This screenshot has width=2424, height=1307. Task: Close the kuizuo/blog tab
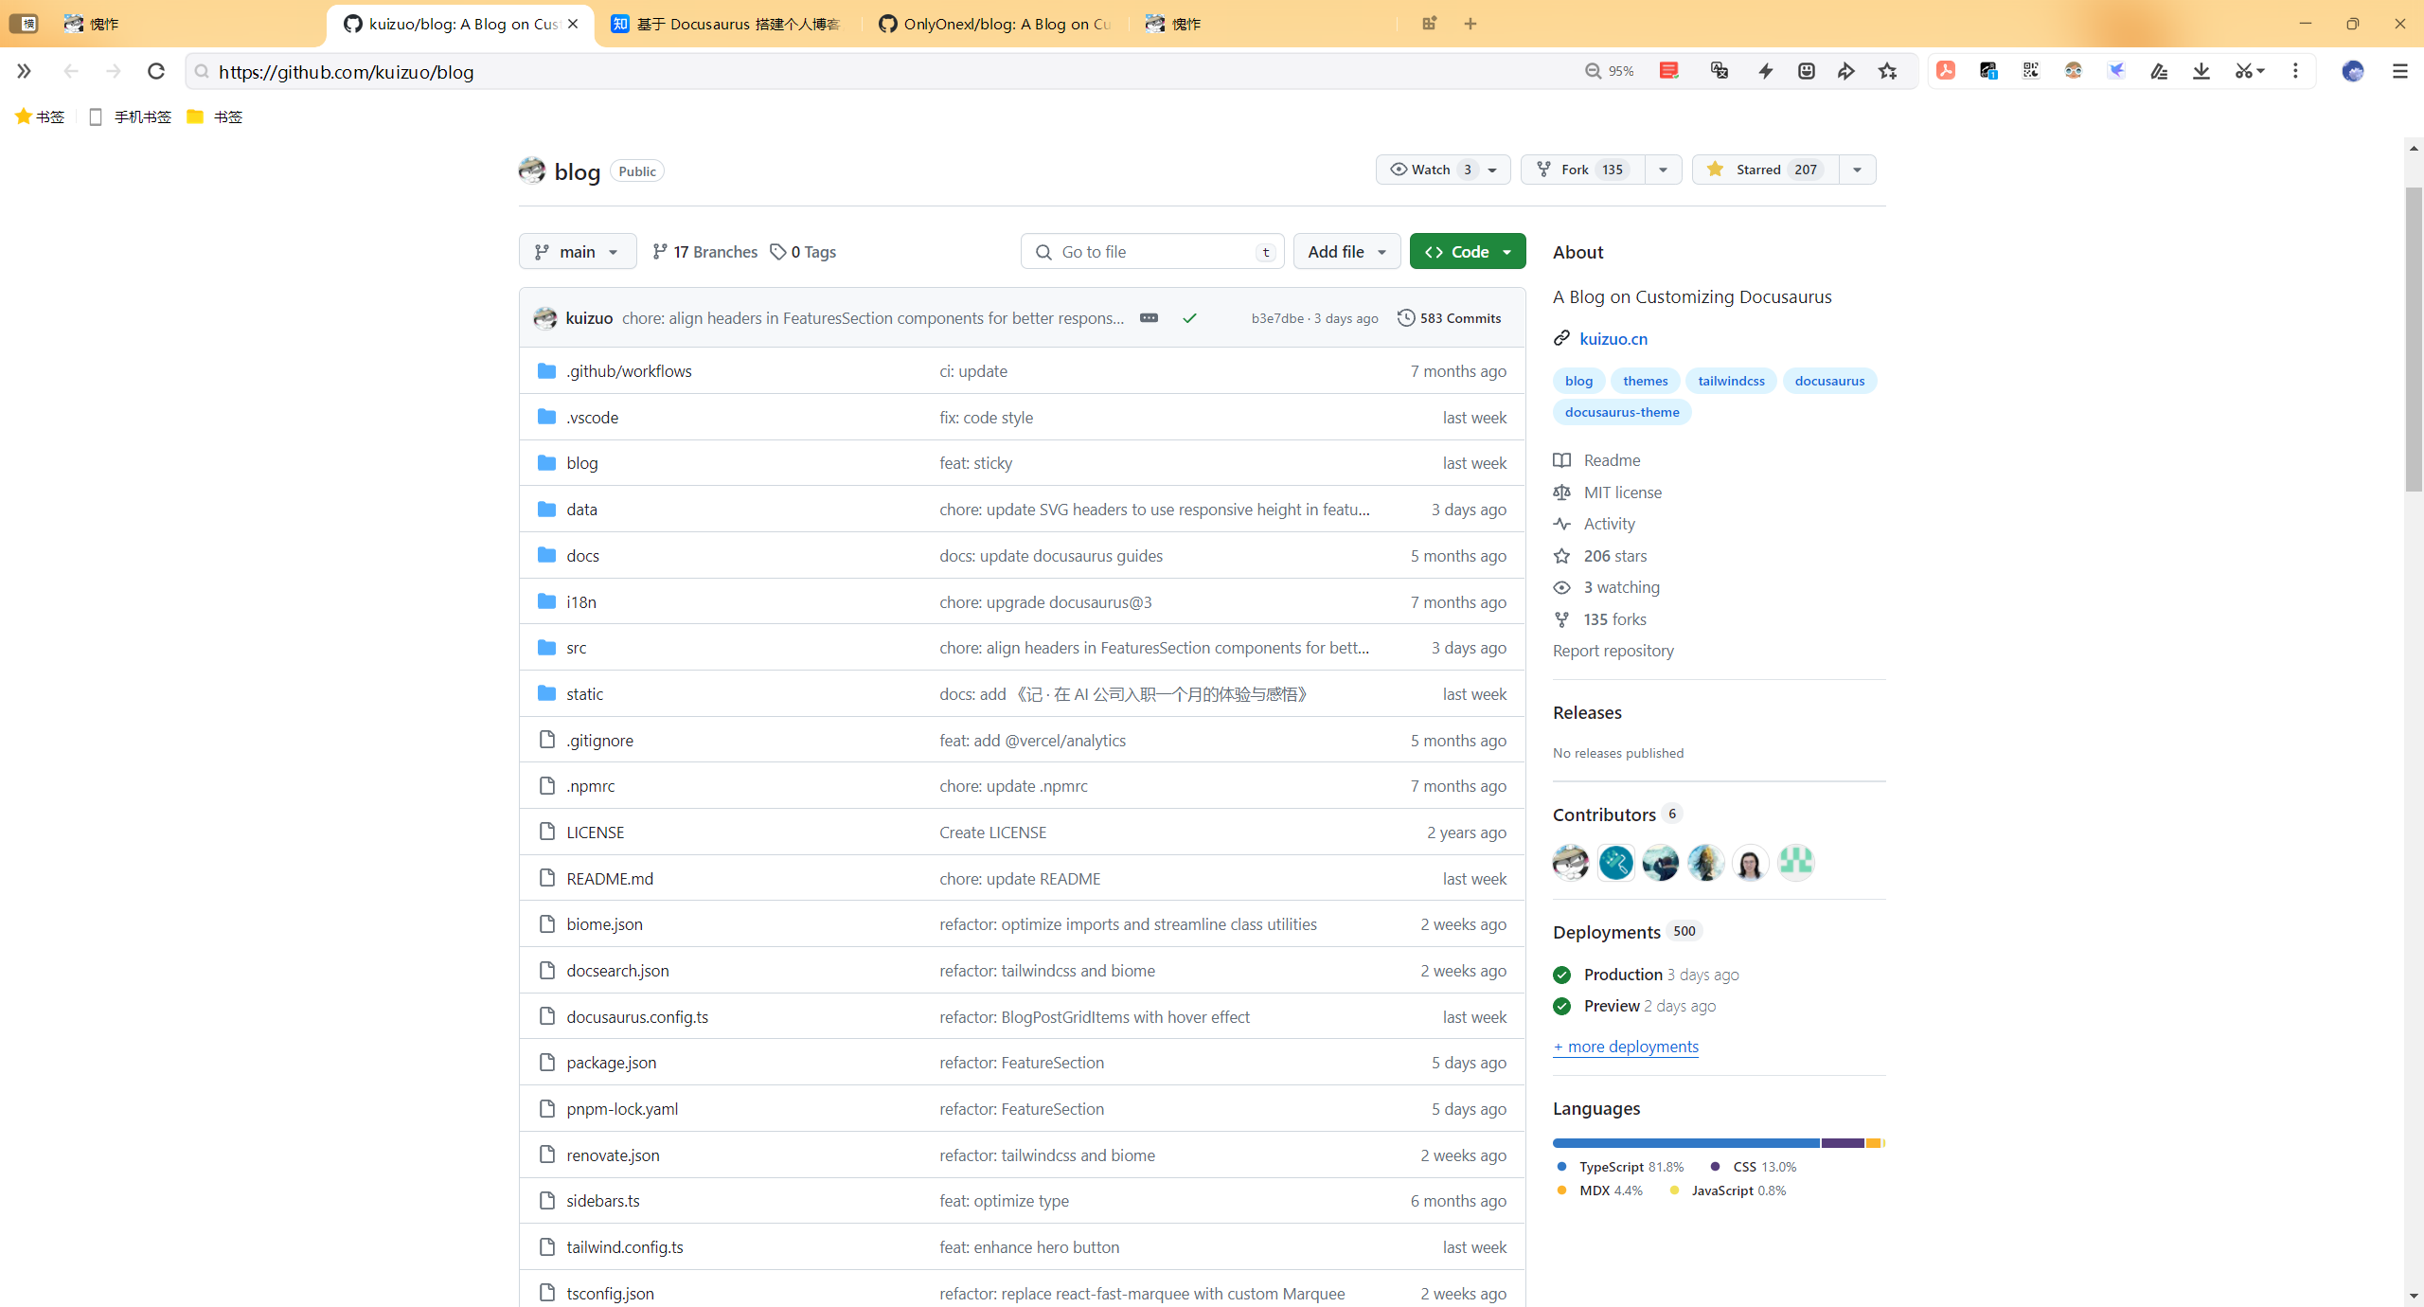coord(573,24)
